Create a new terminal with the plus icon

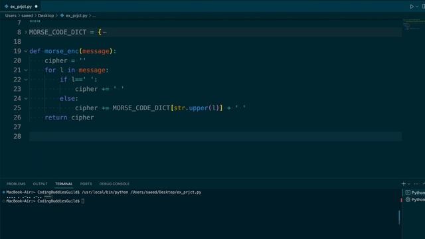[x=403, y=184]
